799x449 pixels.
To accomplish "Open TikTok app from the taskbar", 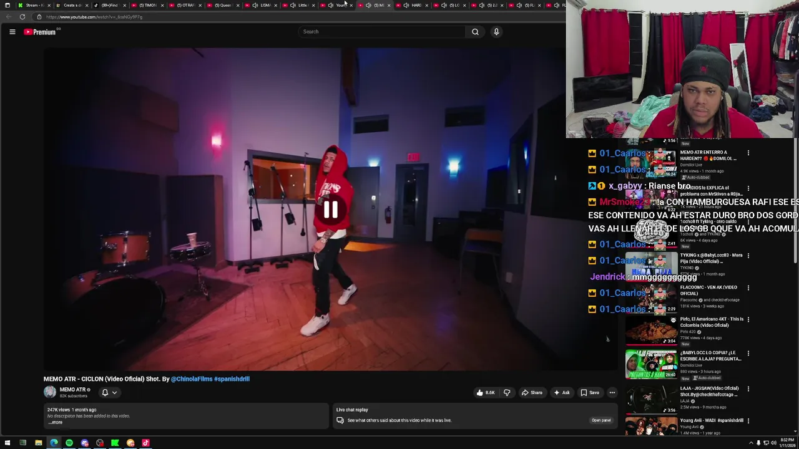I will pos(145,443).
